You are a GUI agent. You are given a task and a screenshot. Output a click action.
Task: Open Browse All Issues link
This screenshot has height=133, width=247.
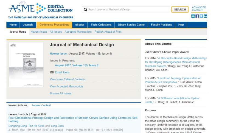click(x=61, y=93)
